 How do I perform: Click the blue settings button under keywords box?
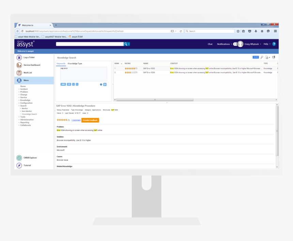105,84
